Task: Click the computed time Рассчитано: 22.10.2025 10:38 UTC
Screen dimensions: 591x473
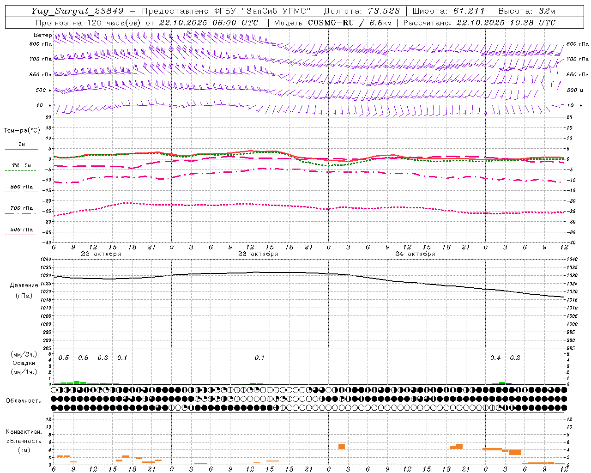Action: click(479, 23)
